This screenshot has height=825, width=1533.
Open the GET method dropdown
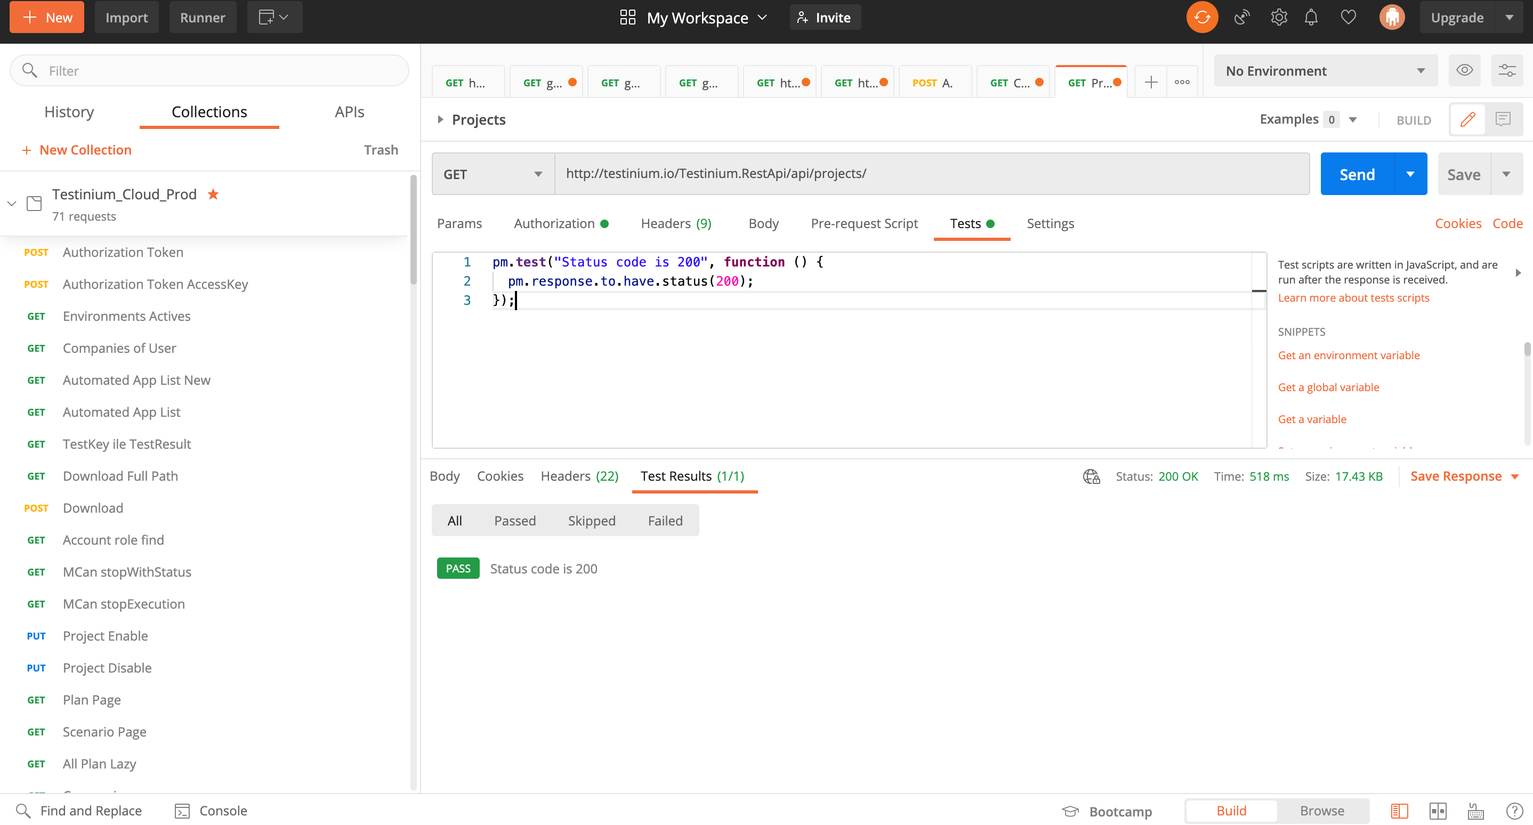coord(492,174)
